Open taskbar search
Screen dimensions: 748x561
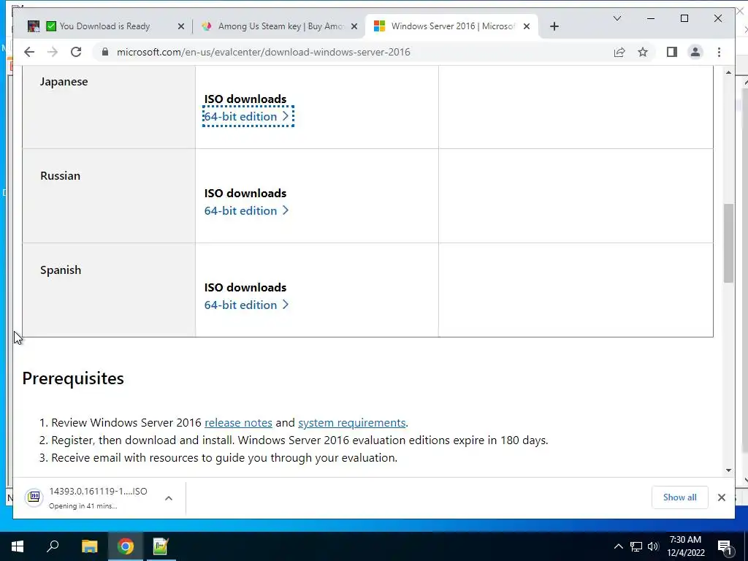point(53,546)
